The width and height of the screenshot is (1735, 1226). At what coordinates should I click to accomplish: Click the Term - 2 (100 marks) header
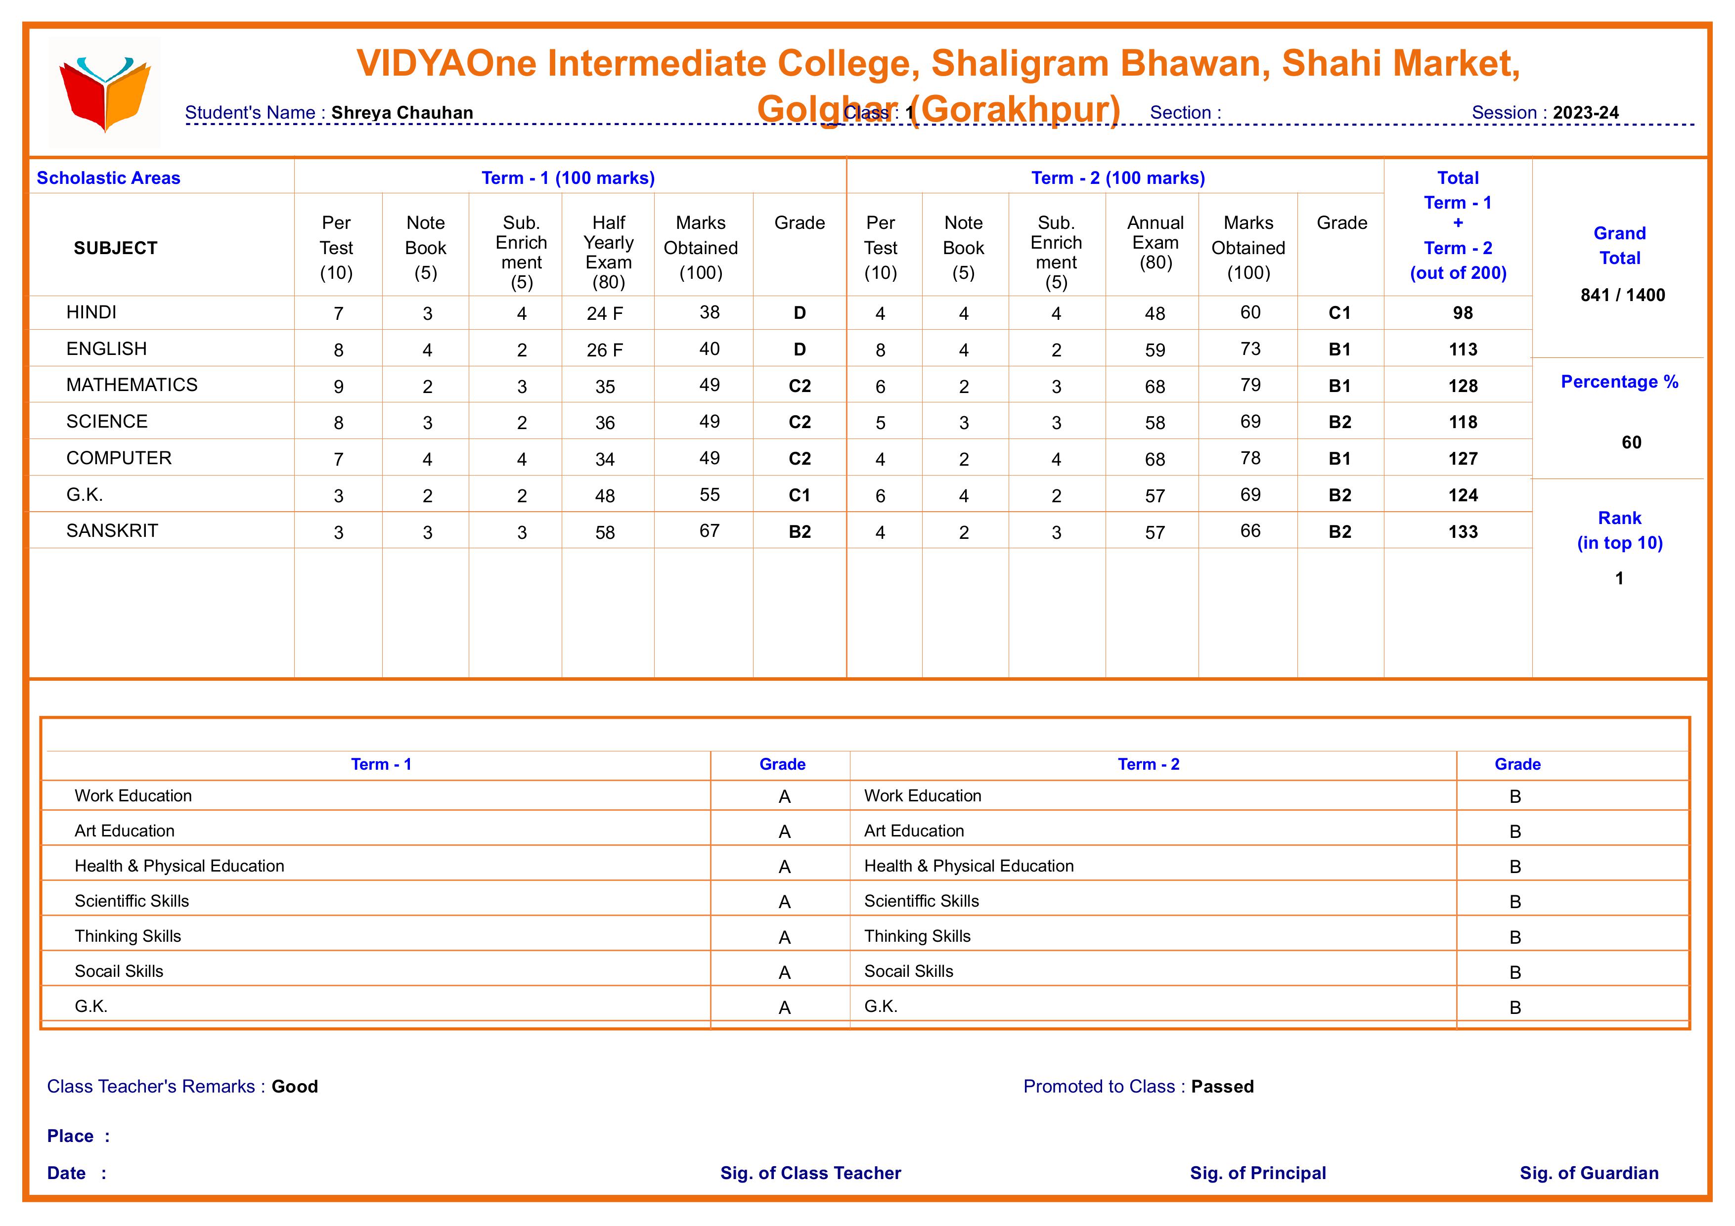click(x=1118, y=177)
